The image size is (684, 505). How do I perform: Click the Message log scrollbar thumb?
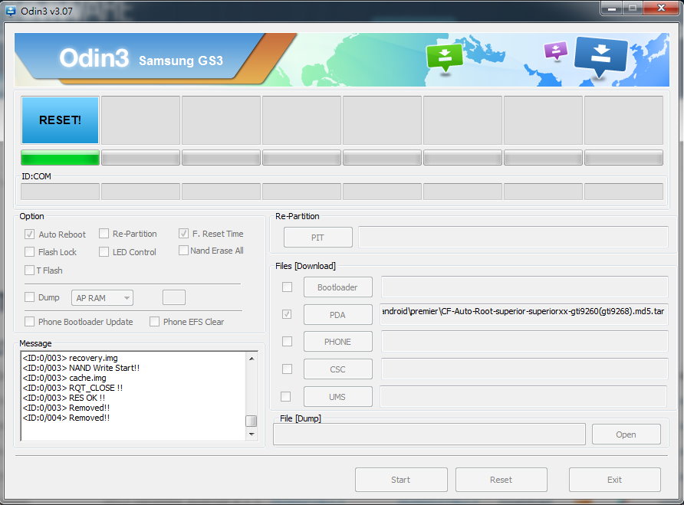tap(252, 421)
